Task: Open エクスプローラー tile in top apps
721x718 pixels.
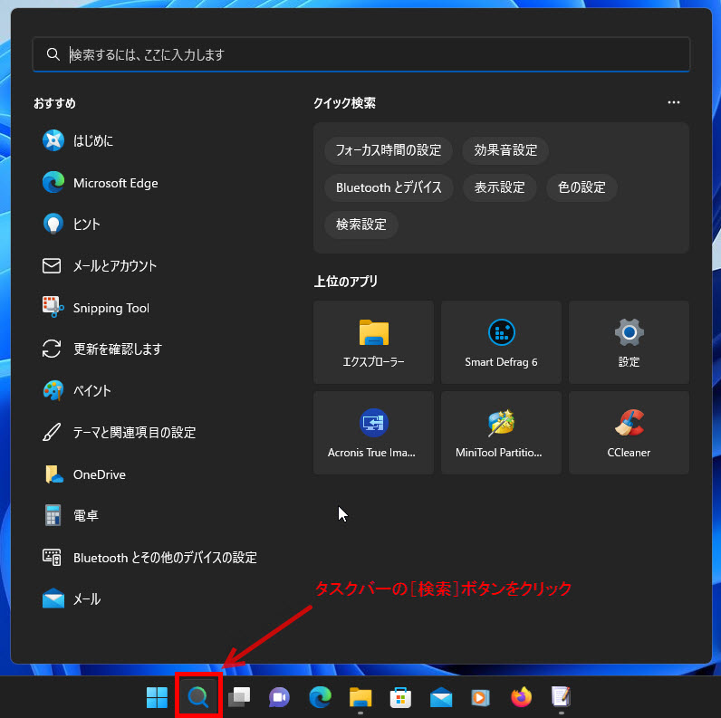Action: point(373,342)
